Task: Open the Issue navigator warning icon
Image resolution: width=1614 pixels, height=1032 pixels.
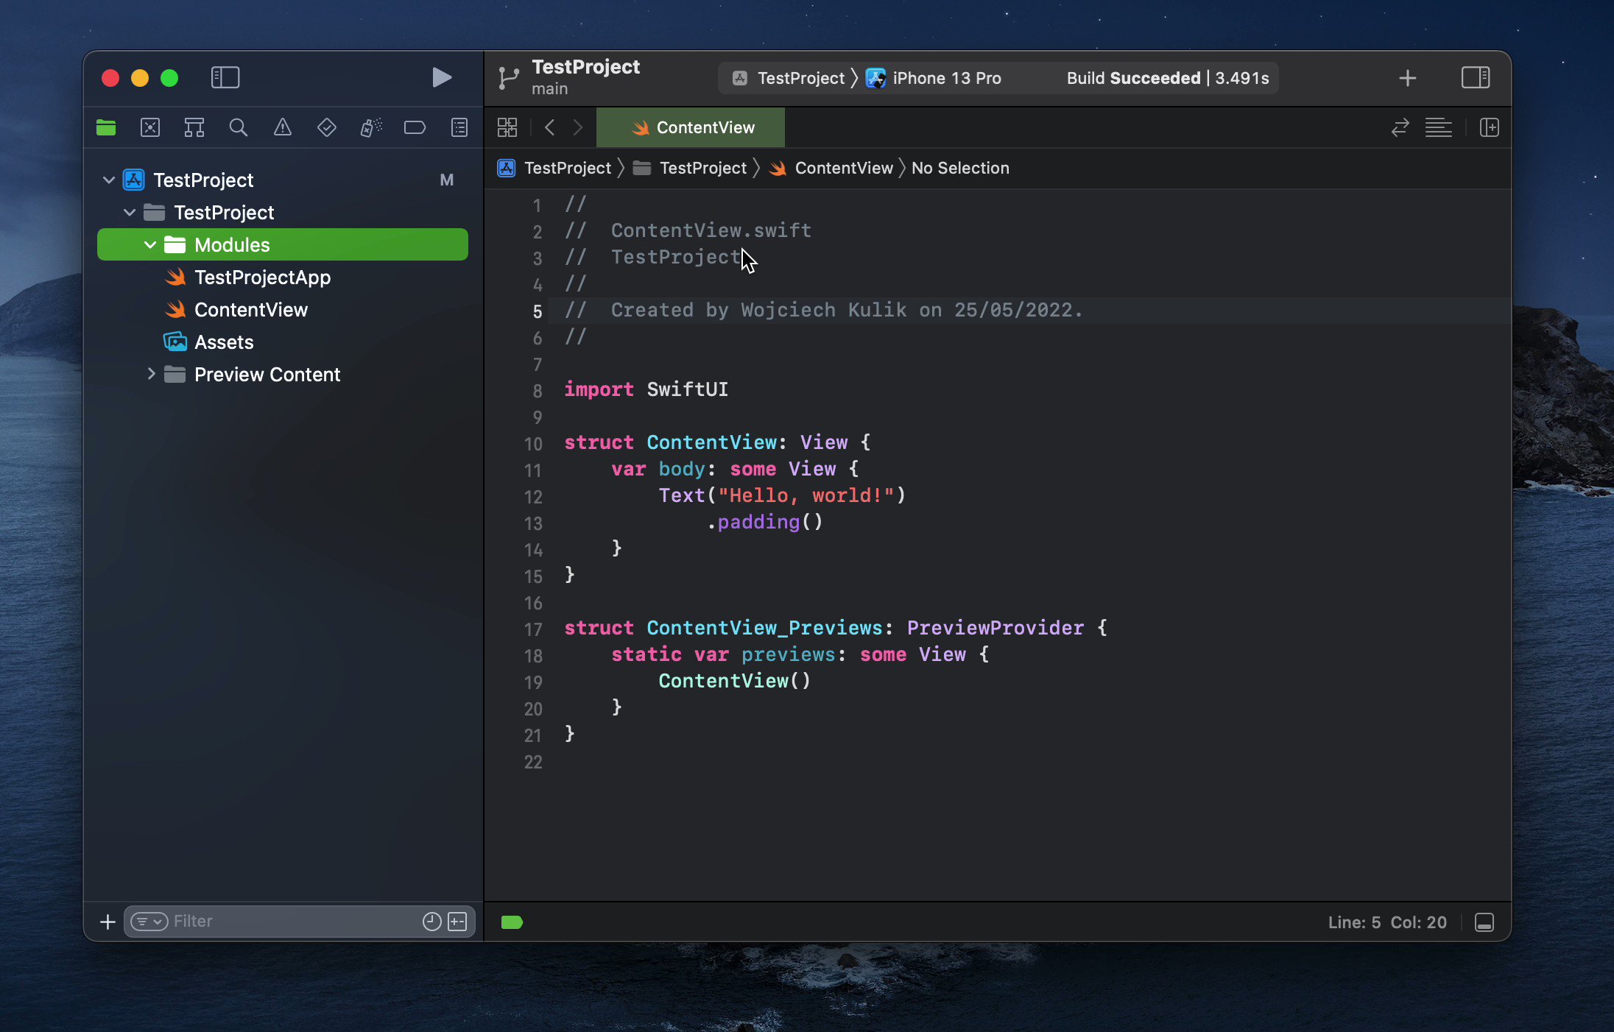Action: 283,128
